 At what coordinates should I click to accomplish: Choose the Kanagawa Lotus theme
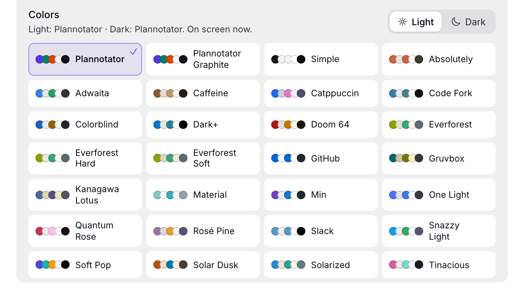tap(85, 195)
